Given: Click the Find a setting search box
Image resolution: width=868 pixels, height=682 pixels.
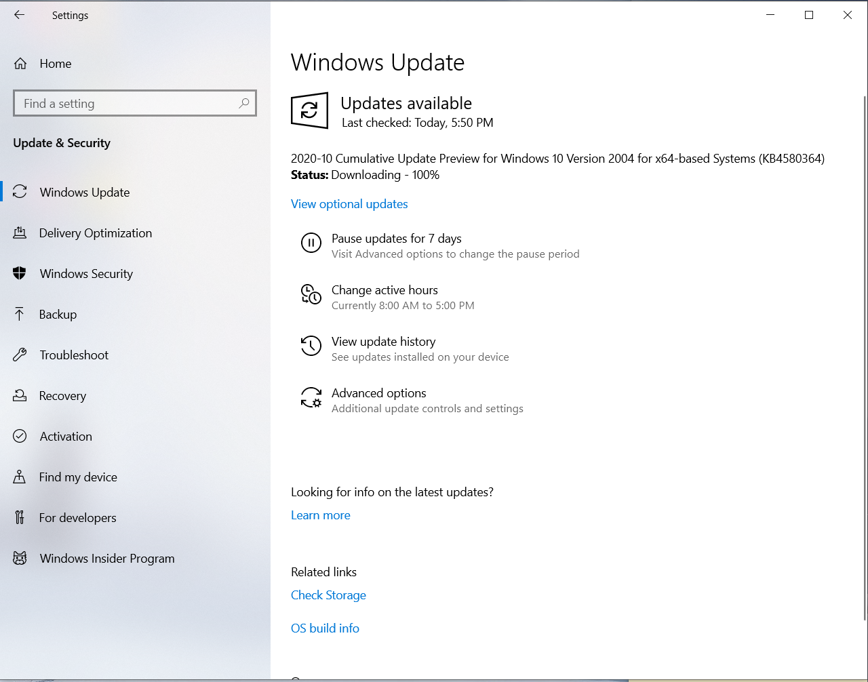Looking at the screenshot, I should [x=135, y=103].
